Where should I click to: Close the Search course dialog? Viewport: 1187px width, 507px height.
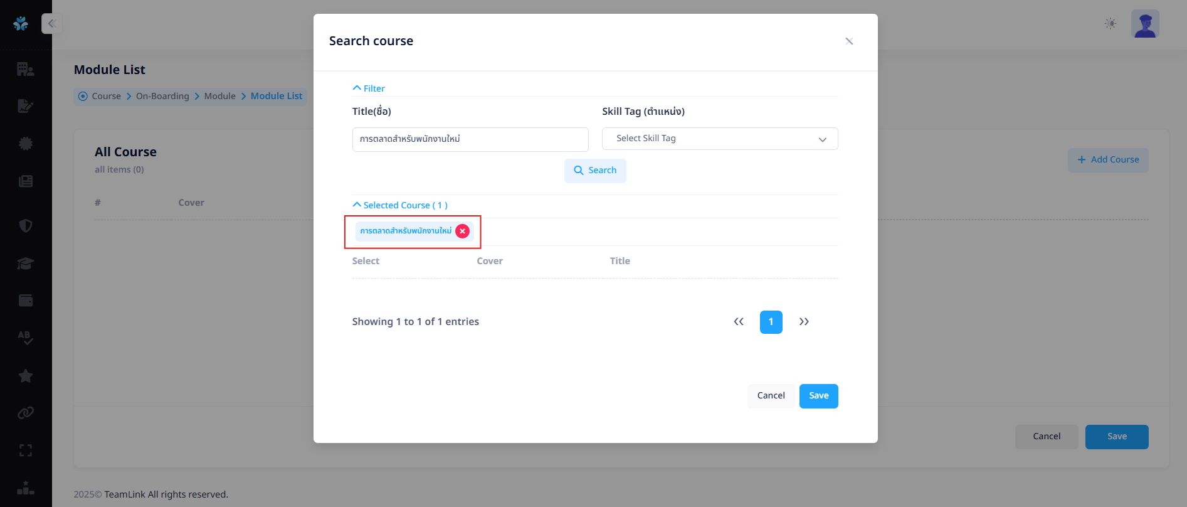(849, 41)
